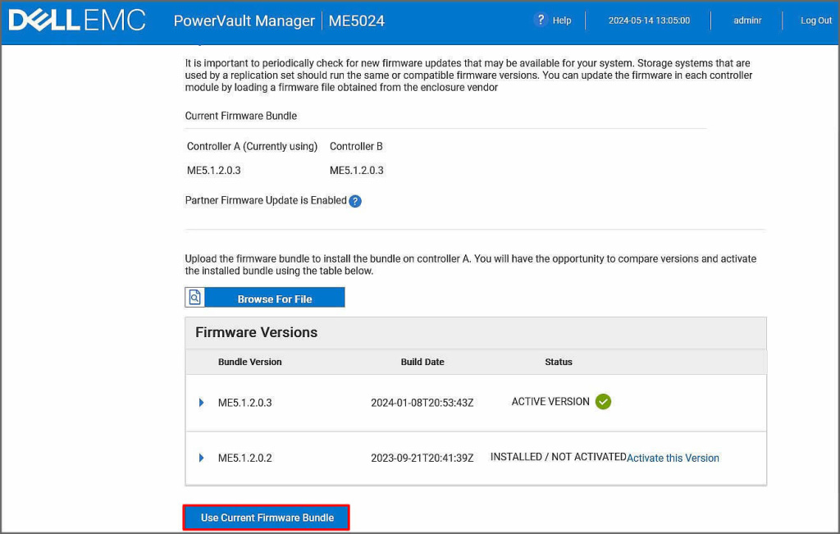Open the Help text link in header
Viewport: 840px width, 534px height.
pos(562,21)
